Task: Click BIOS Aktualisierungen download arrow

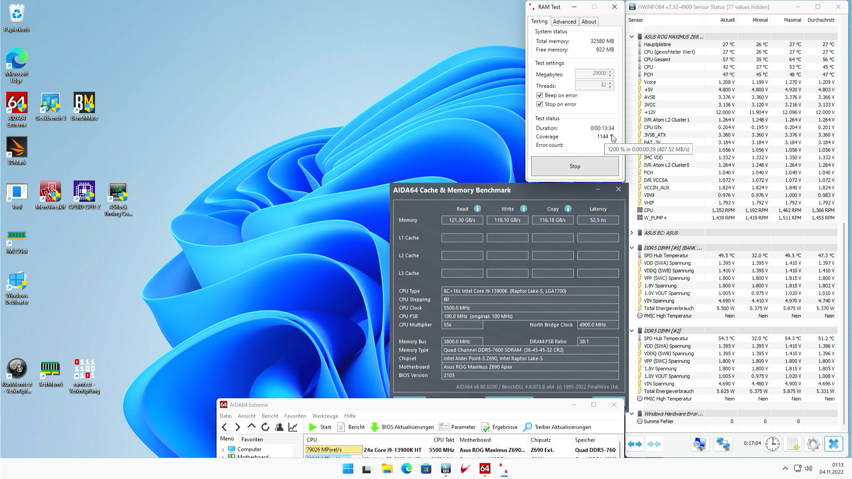Action: point(375,427)
